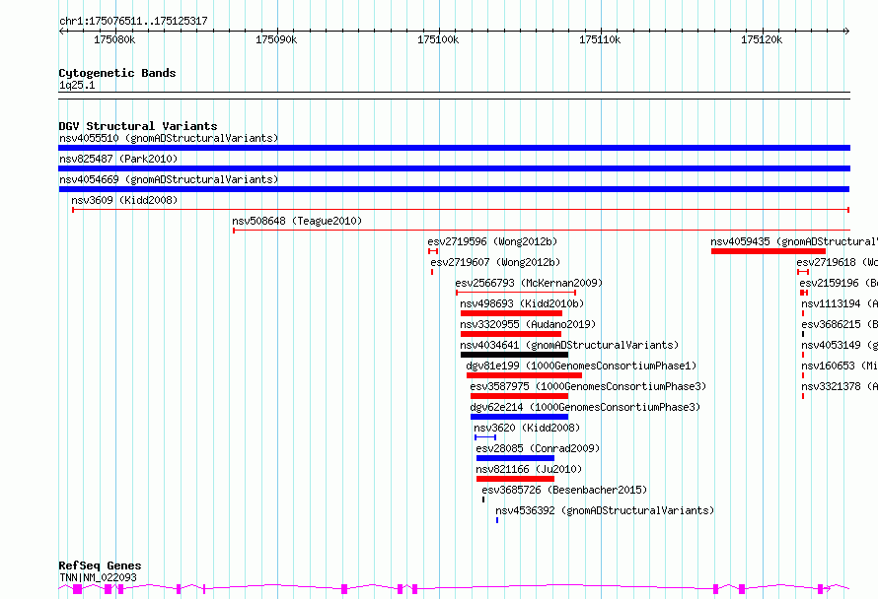Screen dimensions: 878x599
Task: Click TNN|NM_022093 RefSeq gene label
Action: [x=98, y=577]
